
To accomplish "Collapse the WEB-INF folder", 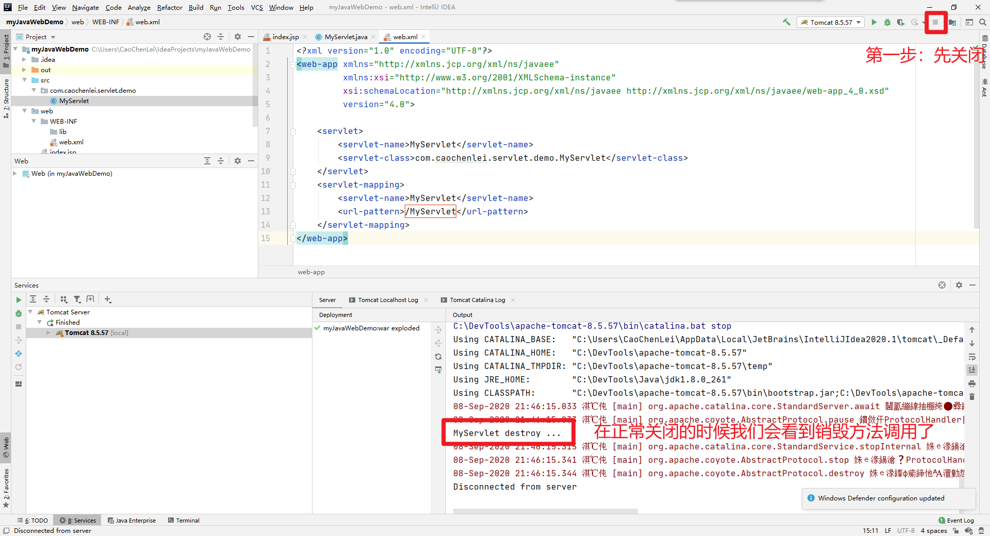I will click(34, 121).
